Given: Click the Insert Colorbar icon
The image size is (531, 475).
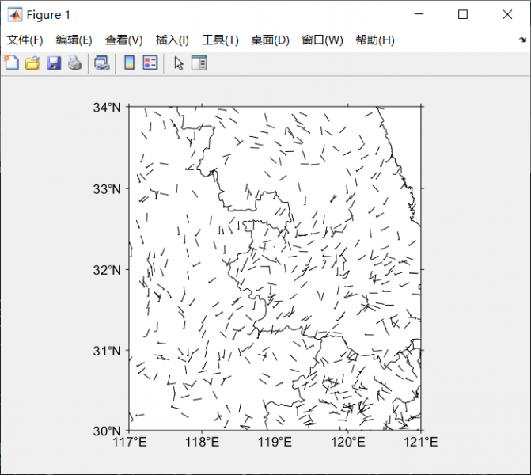Looking at the screenshot, I should 129,63.
